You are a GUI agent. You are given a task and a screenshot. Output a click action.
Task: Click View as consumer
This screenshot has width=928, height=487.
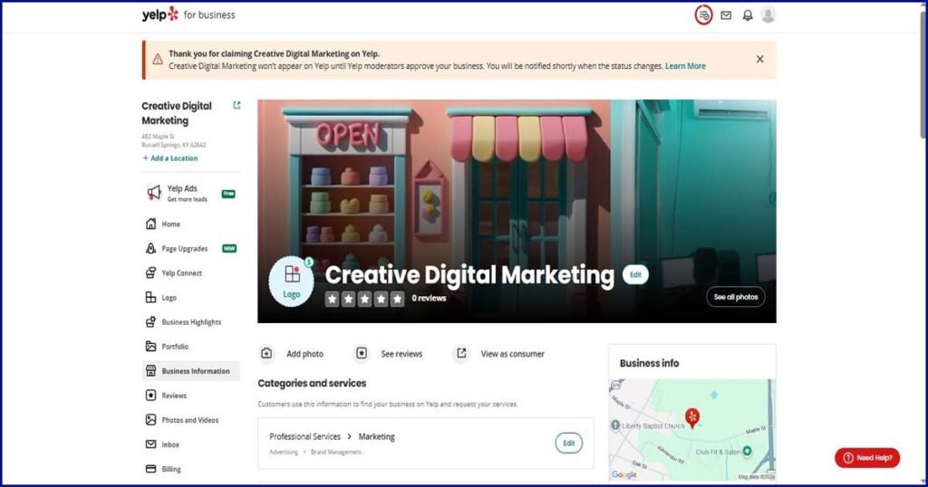pyautogui.click(x=513, y=354)
